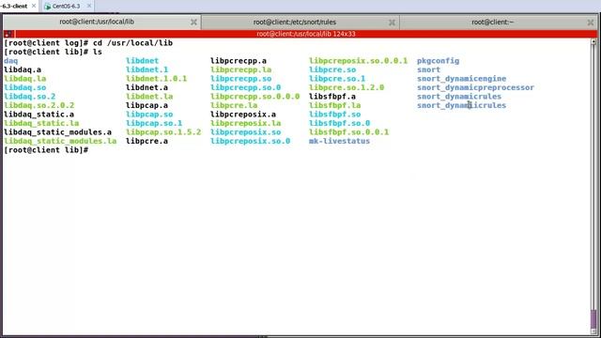Viewport: 601px width, 338px height.
Task: Click libdaq.so.2.0.2 entry
Action: pos(39,105)
